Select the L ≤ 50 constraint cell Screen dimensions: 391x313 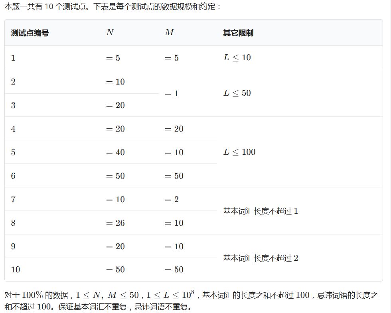click(237, 93)
